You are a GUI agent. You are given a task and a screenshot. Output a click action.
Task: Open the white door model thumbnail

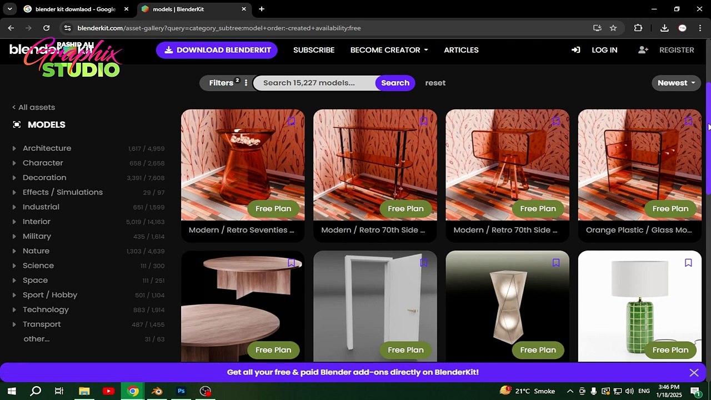point(375,306)
